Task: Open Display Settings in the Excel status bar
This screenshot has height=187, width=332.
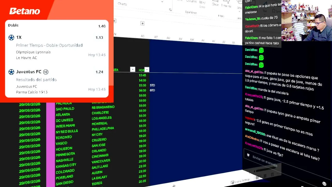Action: click(x=240, y=181)
